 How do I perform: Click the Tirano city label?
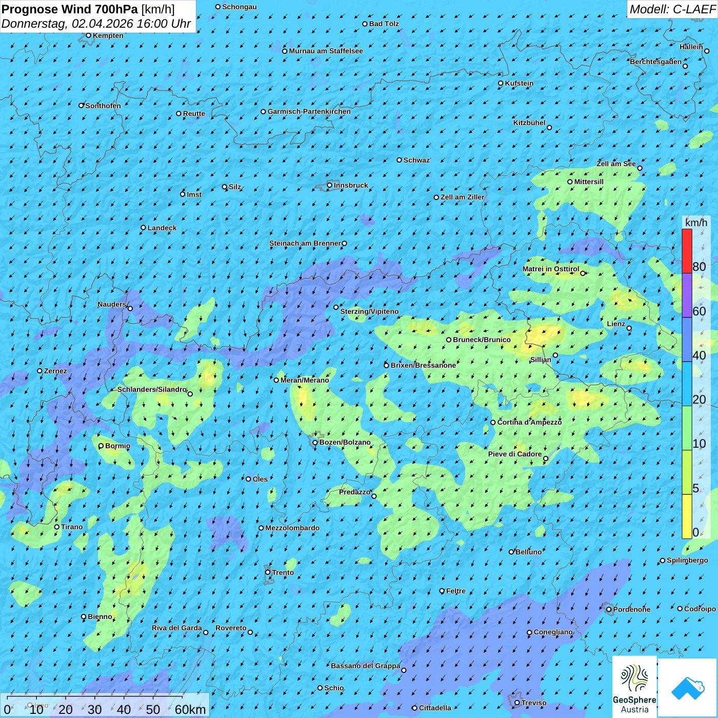coord(72,527)
